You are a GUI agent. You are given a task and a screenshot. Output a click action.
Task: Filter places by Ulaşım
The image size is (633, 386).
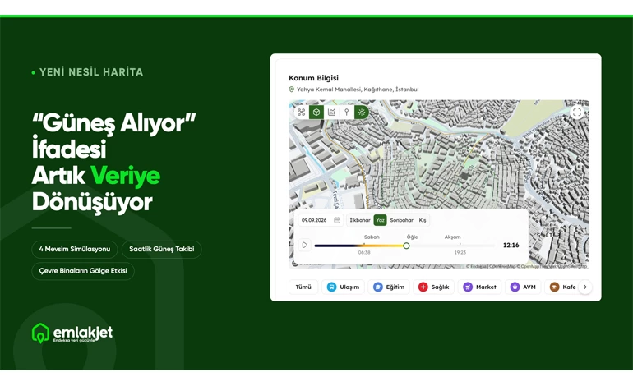(x=343, y=287)
